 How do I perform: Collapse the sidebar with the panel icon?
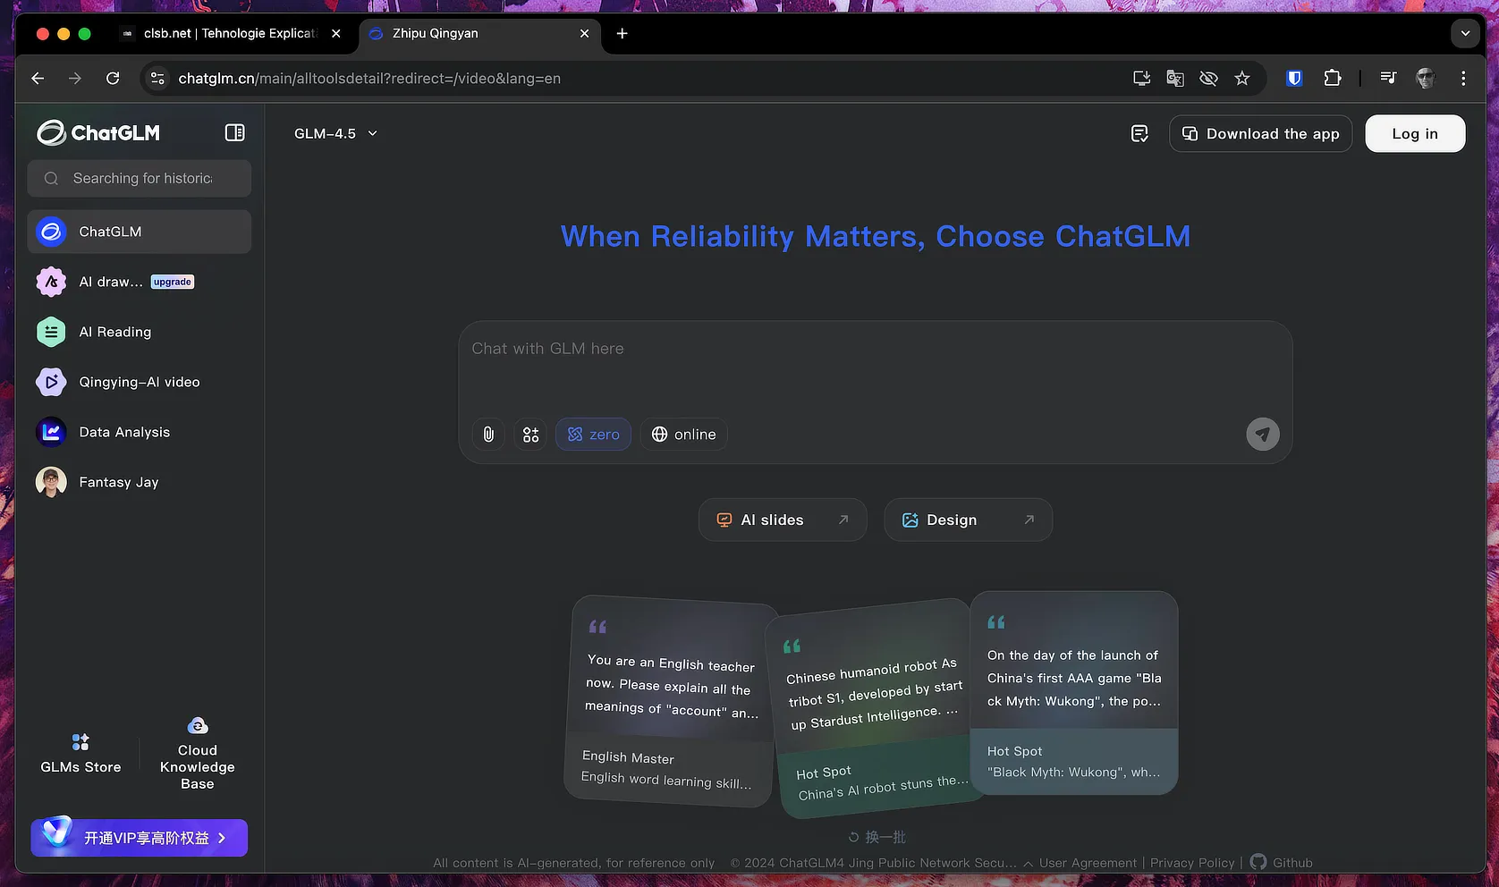(x=234, y=133)
